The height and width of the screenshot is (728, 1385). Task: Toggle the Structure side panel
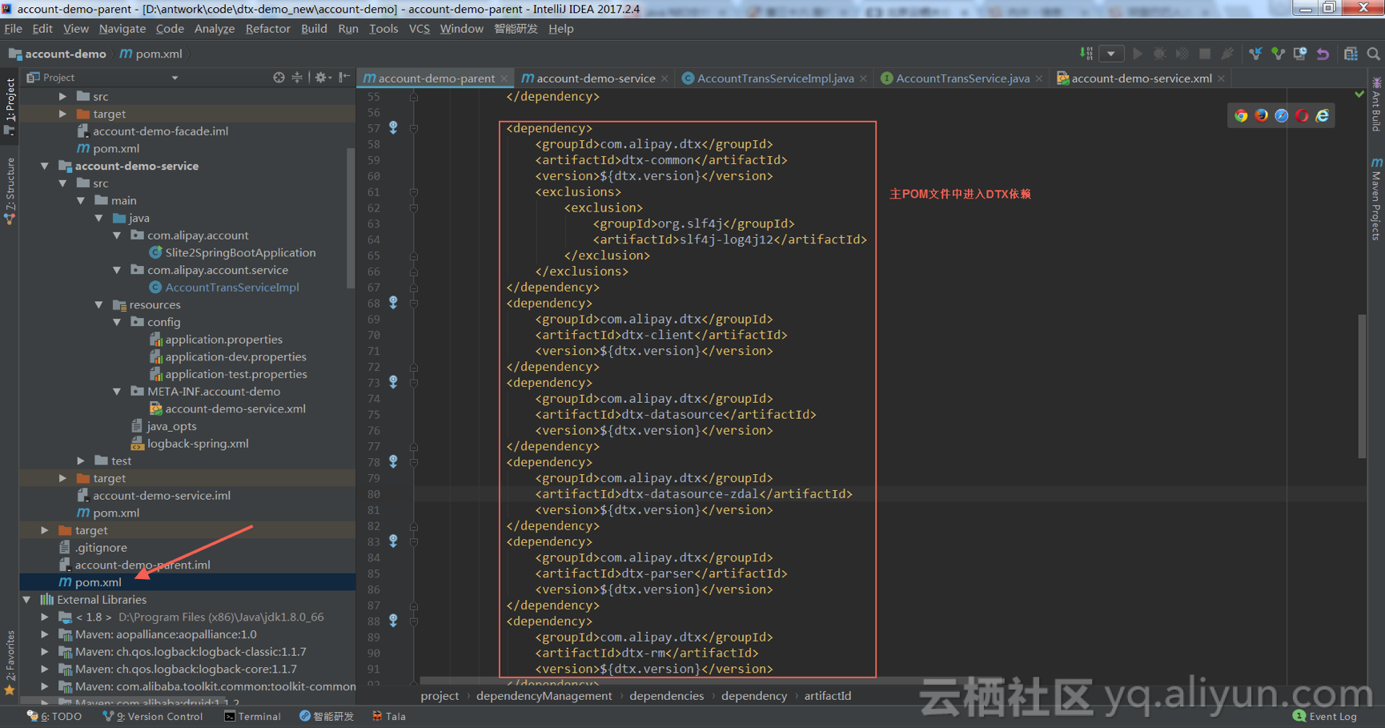[10, 191]
